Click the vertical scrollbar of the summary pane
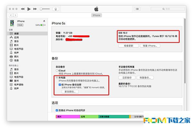The width and height of the screenshot is (193, 129). (185, 51)
